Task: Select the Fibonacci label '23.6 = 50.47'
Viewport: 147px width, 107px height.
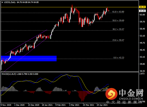Action: pyautogui.click(x=118, y=40)
